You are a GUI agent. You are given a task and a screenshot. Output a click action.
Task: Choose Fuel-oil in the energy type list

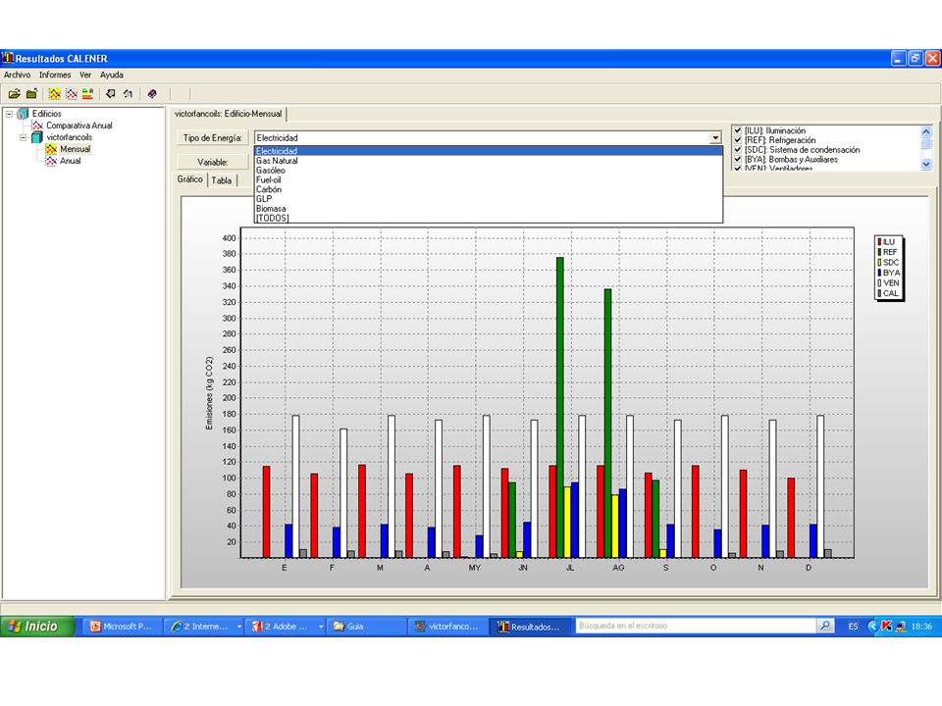coord(489,180)
